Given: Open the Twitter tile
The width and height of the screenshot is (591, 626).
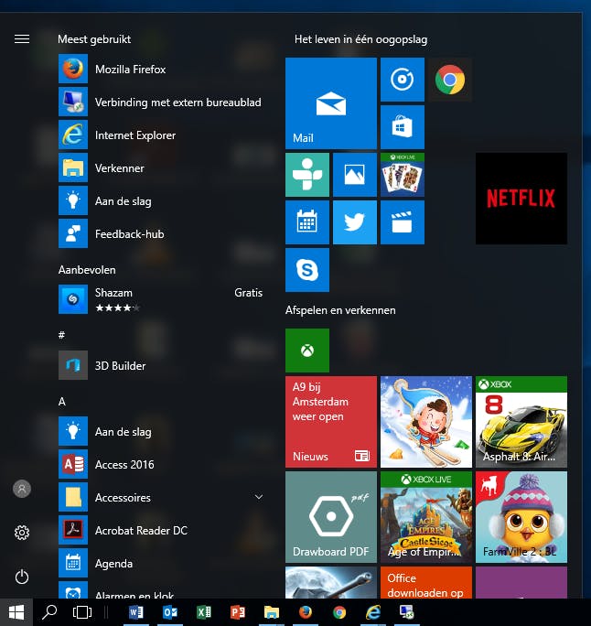Looking at the screenshot, I should click(355, 222).
